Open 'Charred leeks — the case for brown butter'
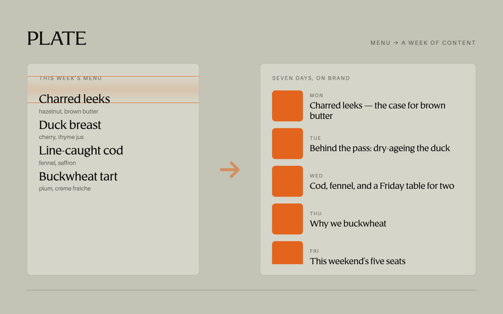 pos(378,111)
